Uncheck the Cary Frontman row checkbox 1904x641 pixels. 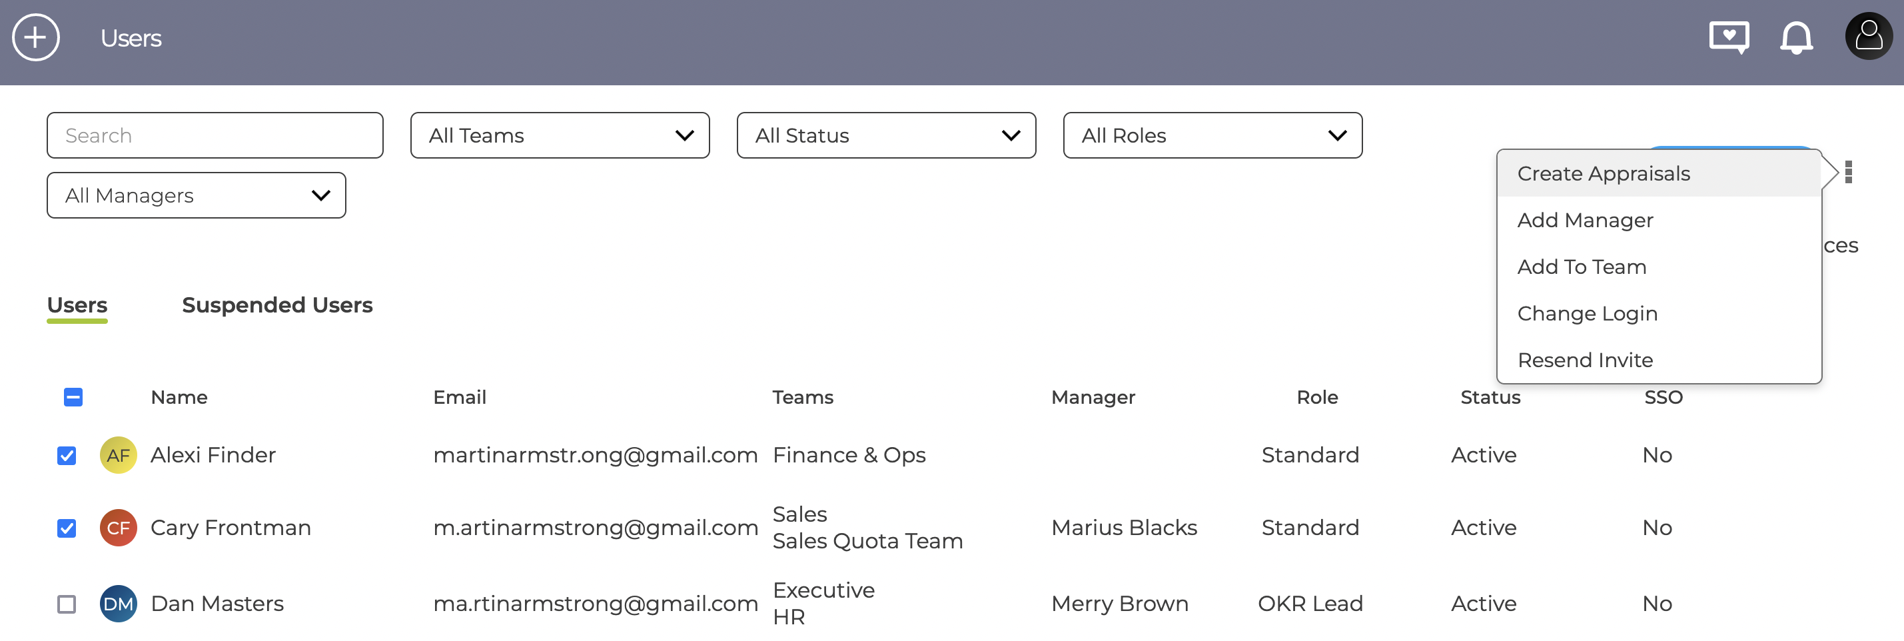(67, 528)
